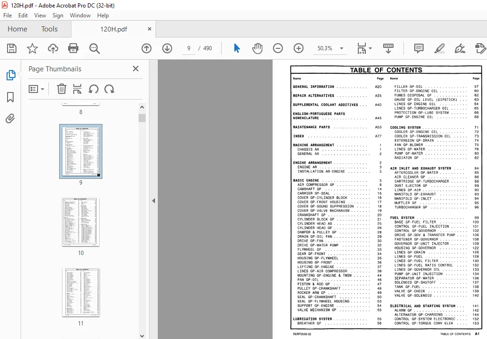Open the Bookmarks sidebar panel
Viewport: 487px width, 339px height.
point(10,97)
